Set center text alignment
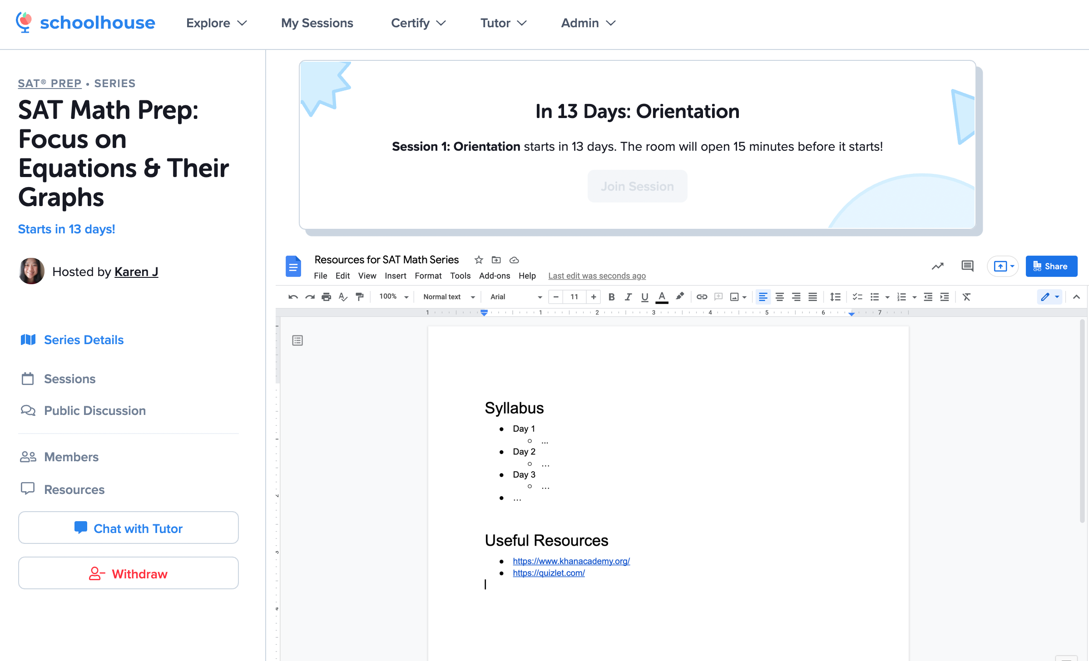 pos(780,297)
